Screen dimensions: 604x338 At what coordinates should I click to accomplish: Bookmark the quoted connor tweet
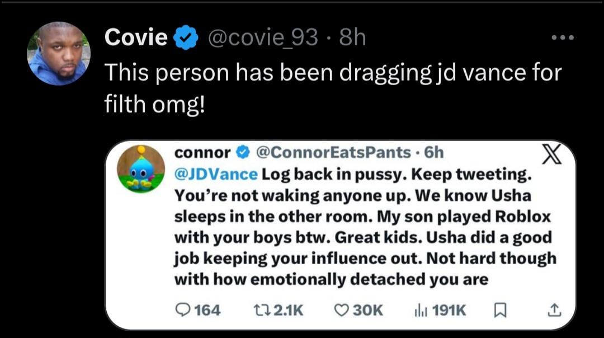tap(502, 309)
